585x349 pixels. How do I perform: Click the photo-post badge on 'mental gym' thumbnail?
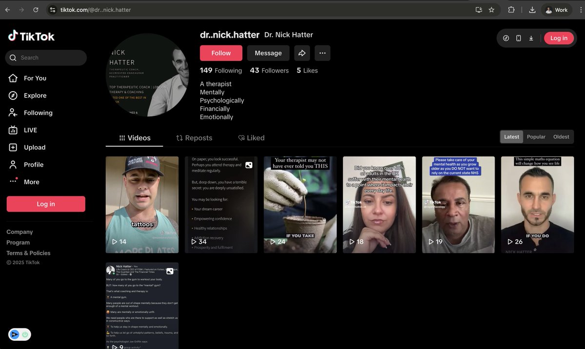coord(170,271)
